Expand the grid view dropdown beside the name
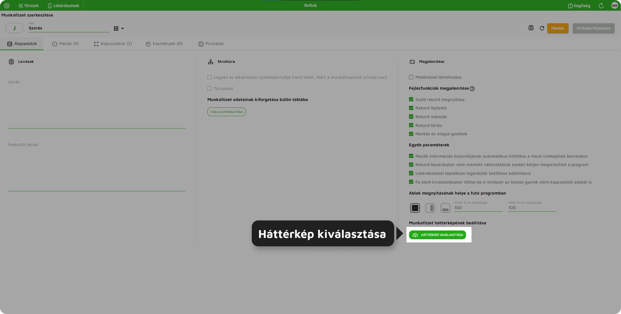Viewport: 621px width, 314px height. (x=119, y=28)
